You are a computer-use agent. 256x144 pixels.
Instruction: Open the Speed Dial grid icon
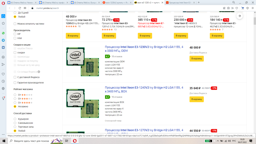coord(25,8)
